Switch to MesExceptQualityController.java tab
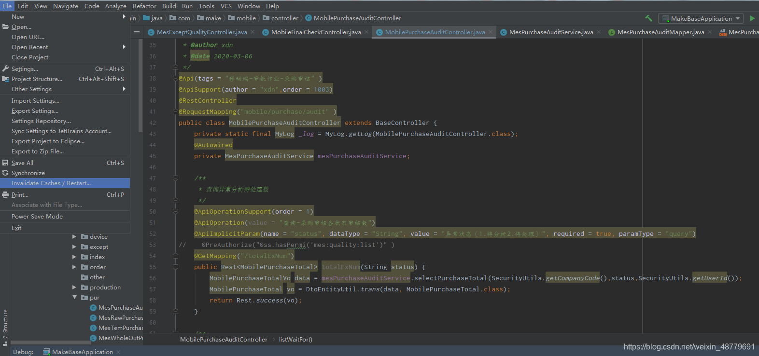This screenshot has height=356, width=759. coord(202,32)
